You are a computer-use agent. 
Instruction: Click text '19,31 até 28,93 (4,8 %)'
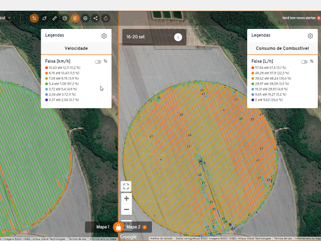[271, 89]
